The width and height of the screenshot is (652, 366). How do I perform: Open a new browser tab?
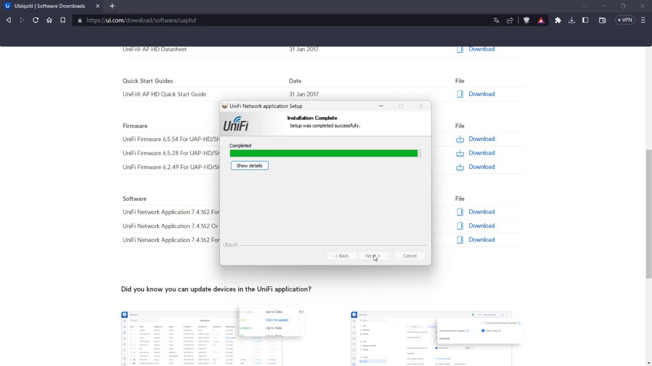(x=112, y=6)
